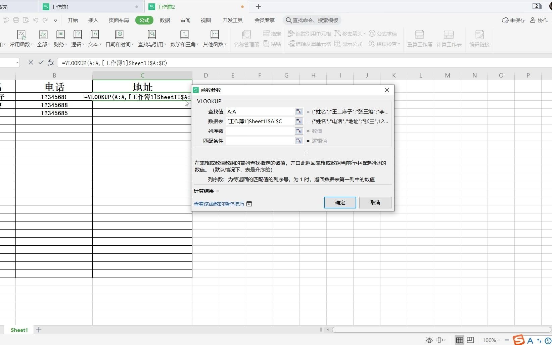This screenshot has width=552, height=345.
Task: Click the print preview icon
Action: click(x=26, y=20)
